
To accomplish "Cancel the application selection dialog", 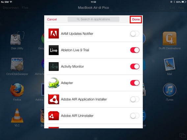I will pyautogui.click(x=52, y=19).
